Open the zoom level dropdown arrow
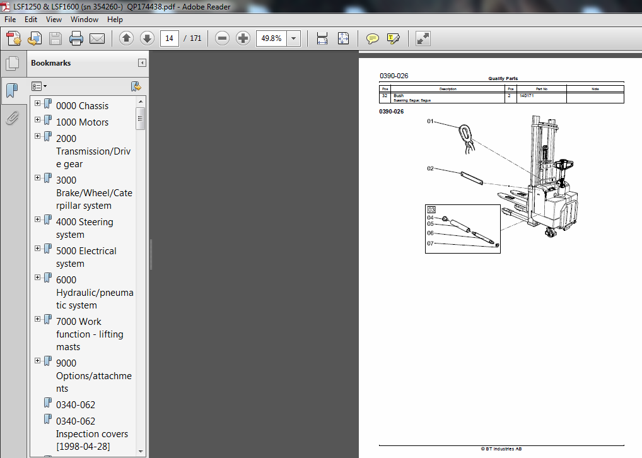The image size is (642, 458). pyautogui.click(x=294, y=38)
